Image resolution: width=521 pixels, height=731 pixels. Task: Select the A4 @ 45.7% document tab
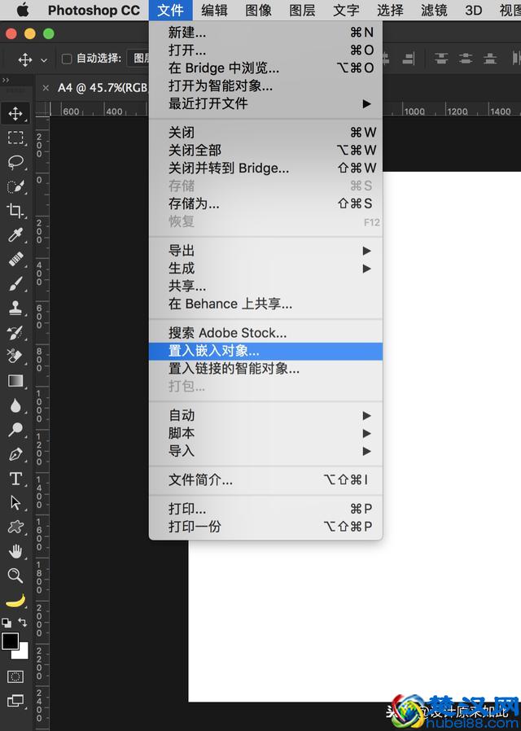(x=103, y=88)
